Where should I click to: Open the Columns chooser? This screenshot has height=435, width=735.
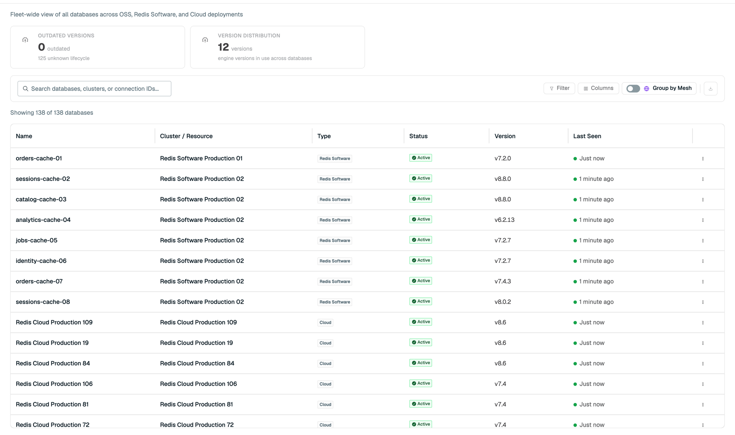pyautogui.click(x=598, y=88)
